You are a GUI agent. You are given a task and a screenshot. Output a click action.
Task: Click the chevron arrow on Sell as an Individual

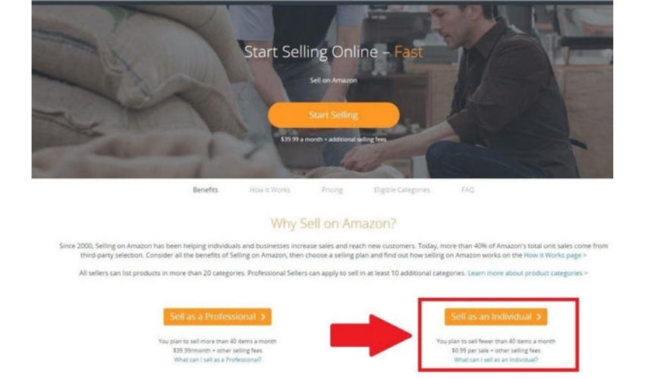539,317
